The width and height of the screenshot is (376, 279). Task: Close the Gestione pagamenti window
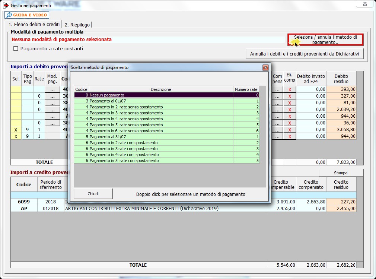pyautogui.click(x=365, y=4)
